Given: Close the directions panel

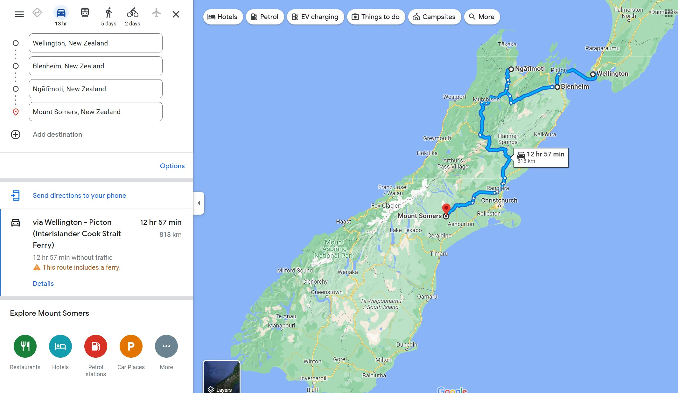Looking at the screenshot, I should [176, 14].
